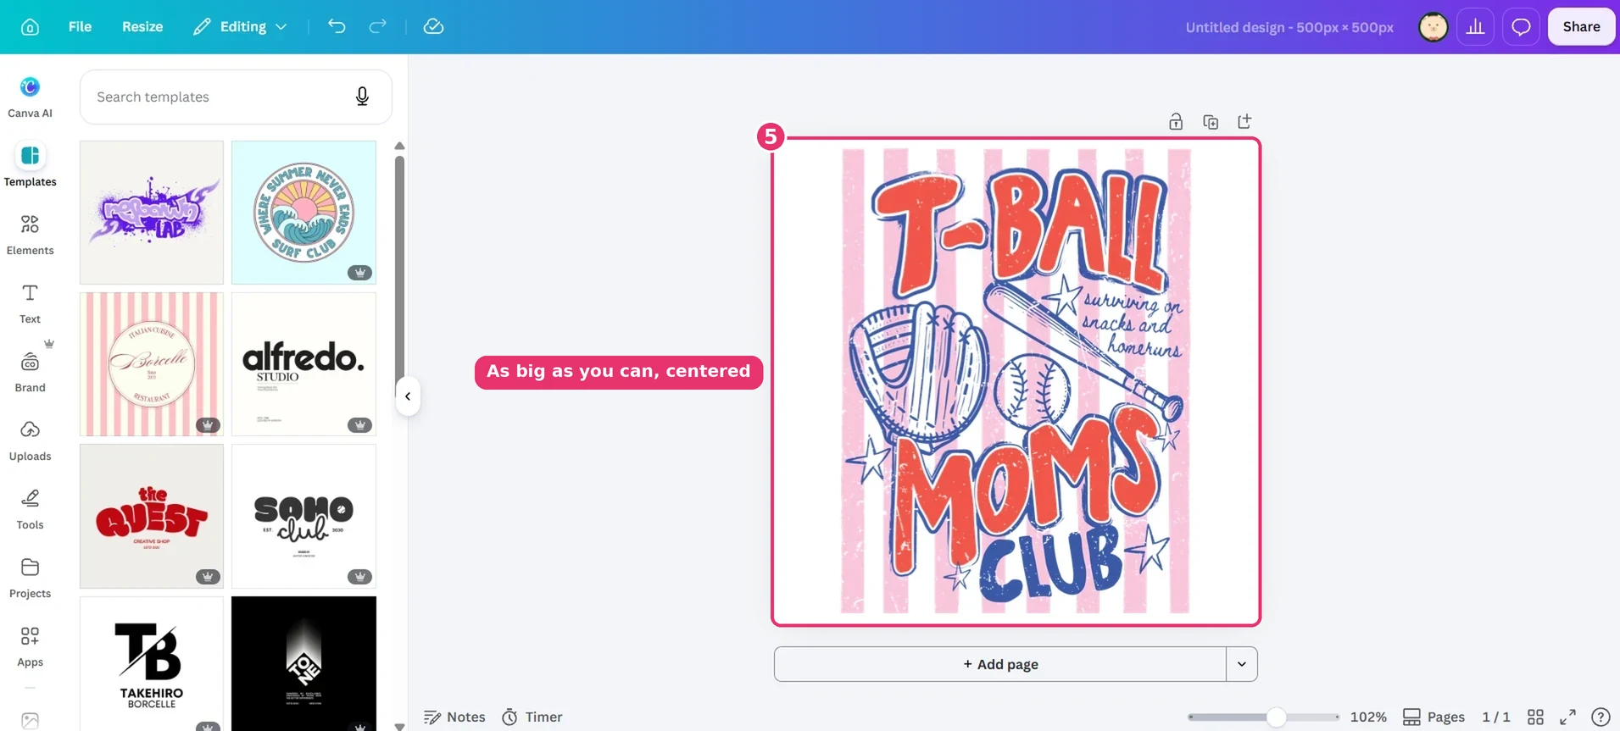Open Canva AI in the sidebar
Screen dimensions: 1620x731
point(30,97)
